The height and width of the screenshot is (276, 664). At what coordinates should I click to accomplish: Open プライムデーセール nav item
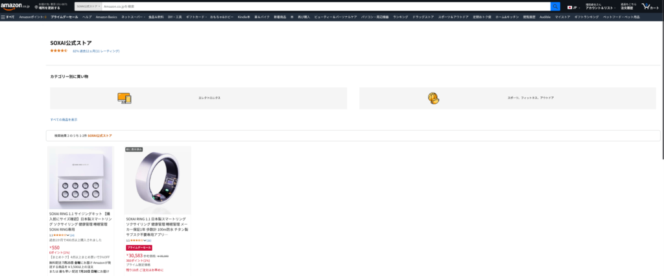[64, 17]
